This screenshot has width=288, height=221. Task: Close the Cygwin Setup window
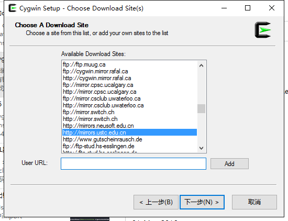(272, 8)
